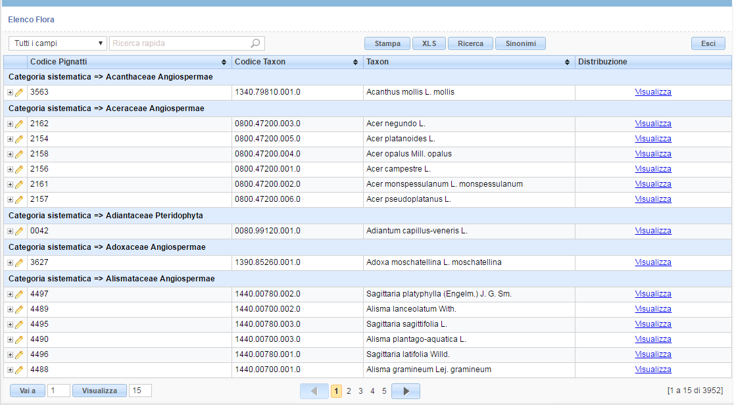
Task: Click taxon code 1440.00780.003.0
Action: coord(267,324)
